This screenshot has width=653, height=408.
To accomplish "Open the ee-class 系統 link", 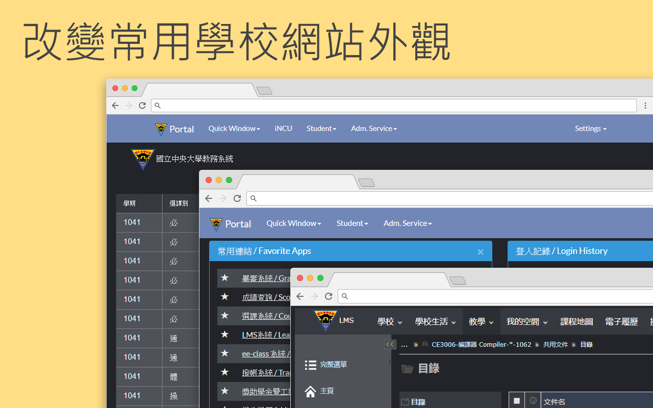I will pos(266,354).
